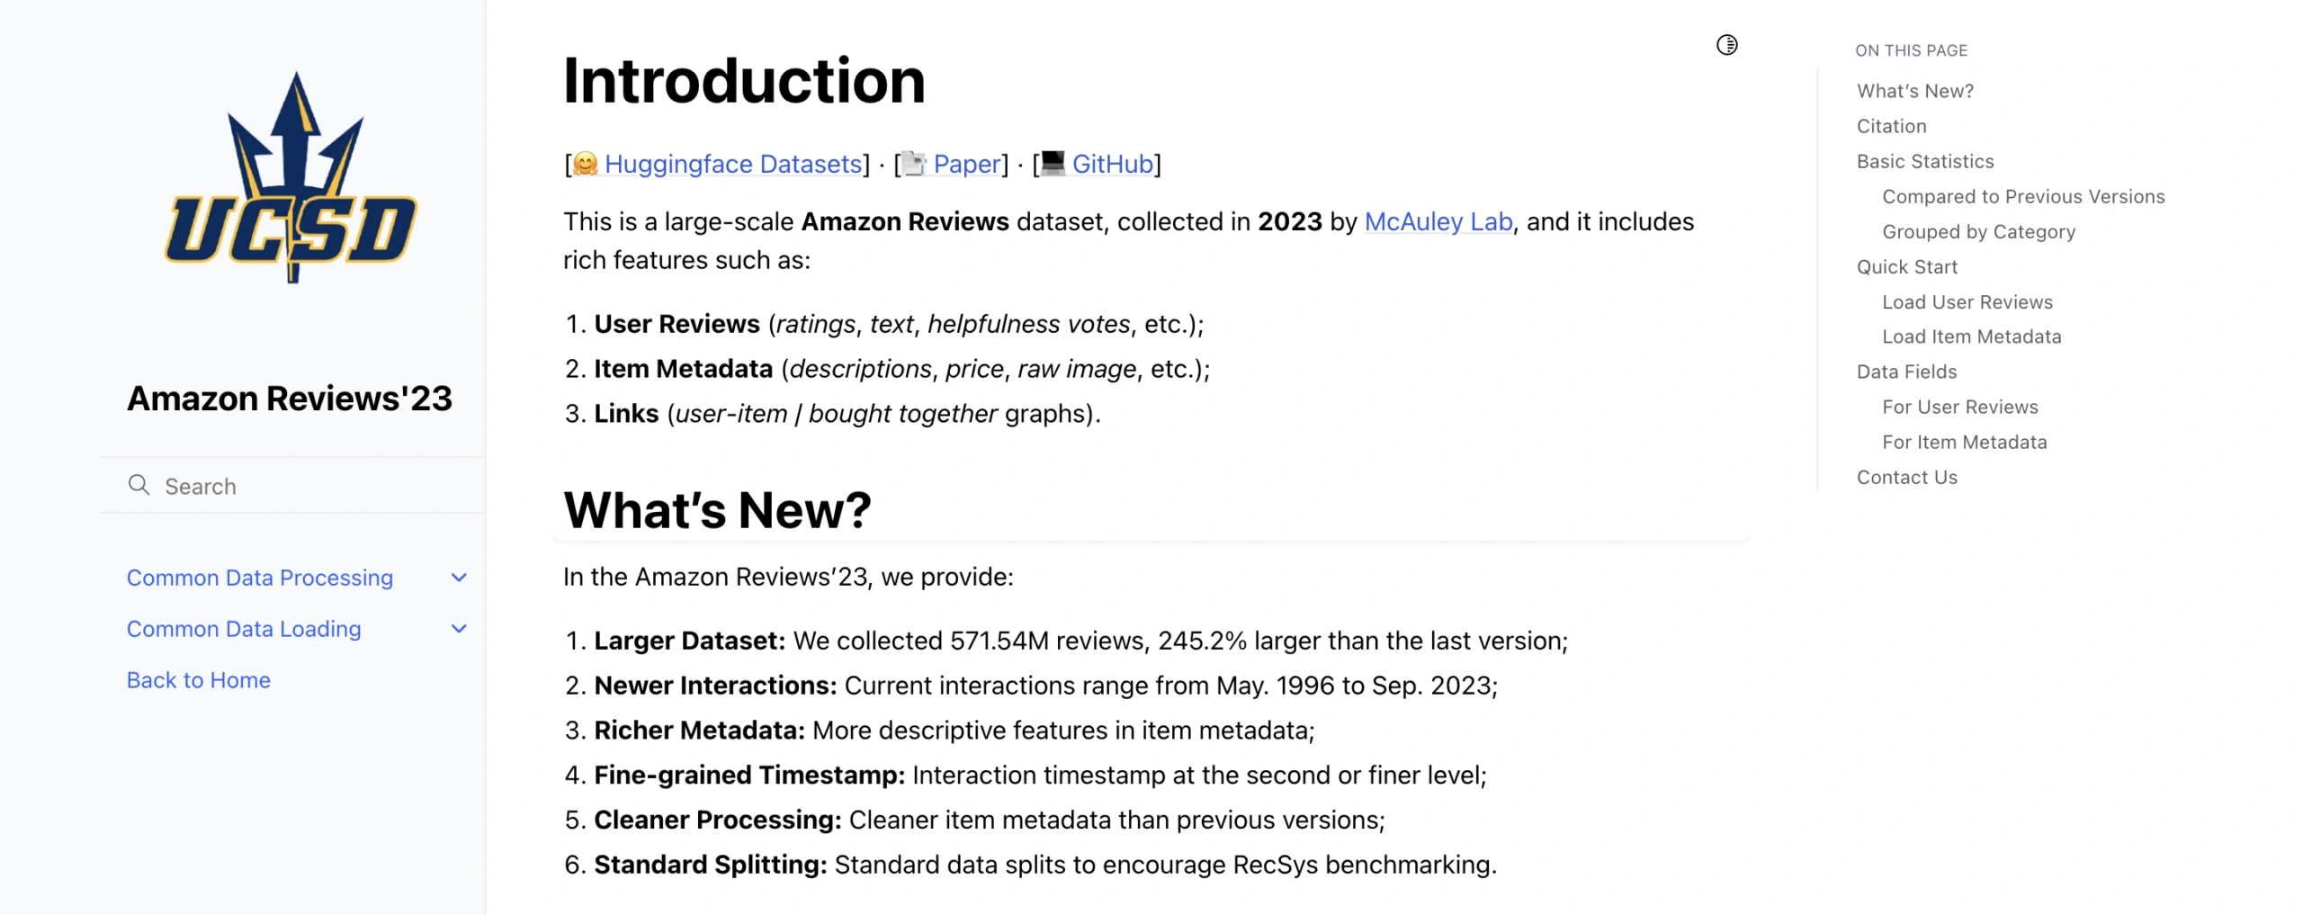The image size is (2303, 915).
Task: Click the UCSD trident logo
Action: (x=290, y=177)
